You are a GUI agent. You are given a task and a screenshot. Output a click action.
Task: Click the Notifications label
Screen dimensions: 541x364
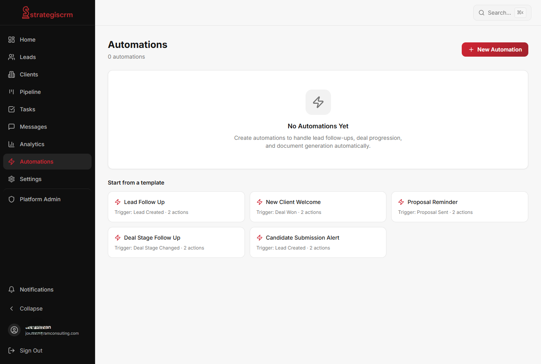coord(36,290)
